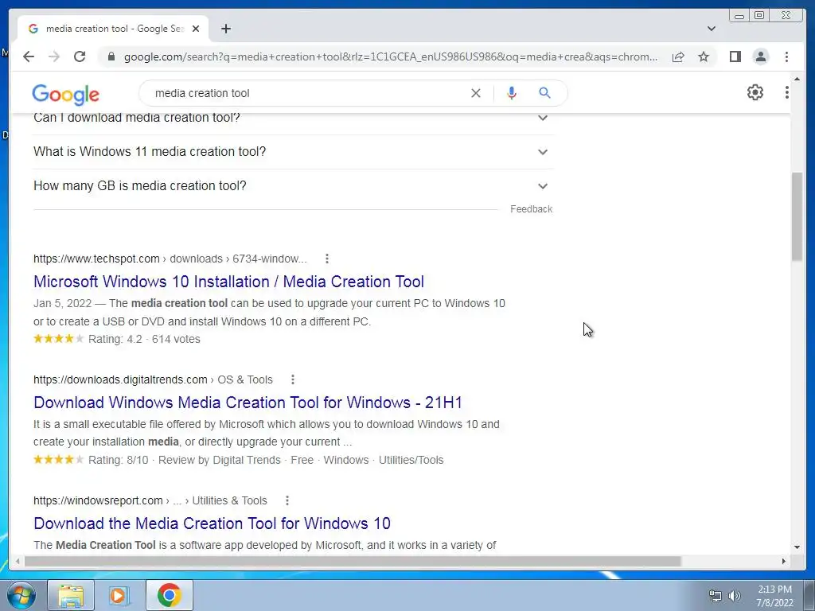Open digitaltrends result options menu

click(293, 379)
